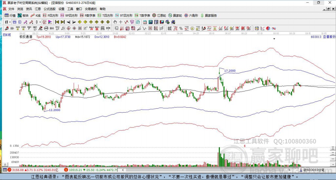Open the 浏览 menu
This screenshot has height=180, width=336.
[x=20, y=9]
